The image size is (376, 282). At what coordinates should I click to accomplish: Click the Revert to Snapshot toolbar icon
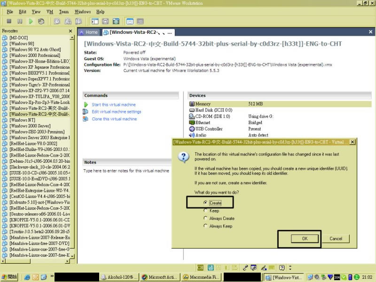pos(68,21)
